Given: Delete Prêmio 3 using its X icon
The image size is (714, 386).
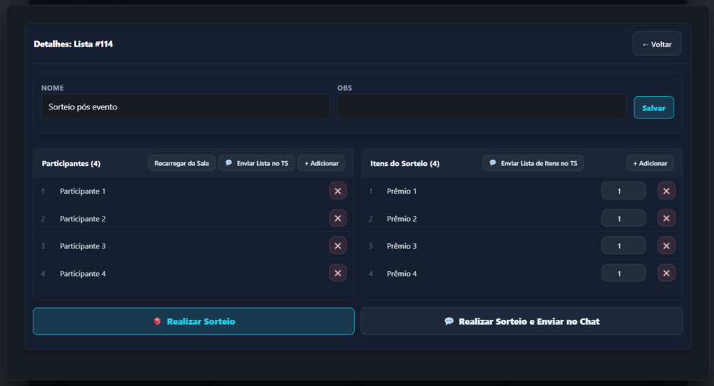Looking at the screenshot, I should click(666, 246).
